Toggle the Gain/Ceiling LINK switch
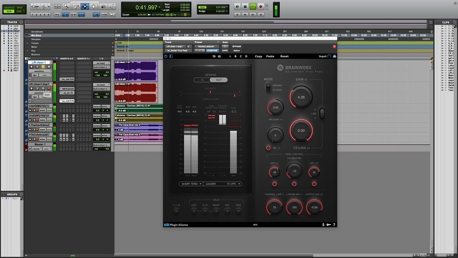 pos(322,113)
